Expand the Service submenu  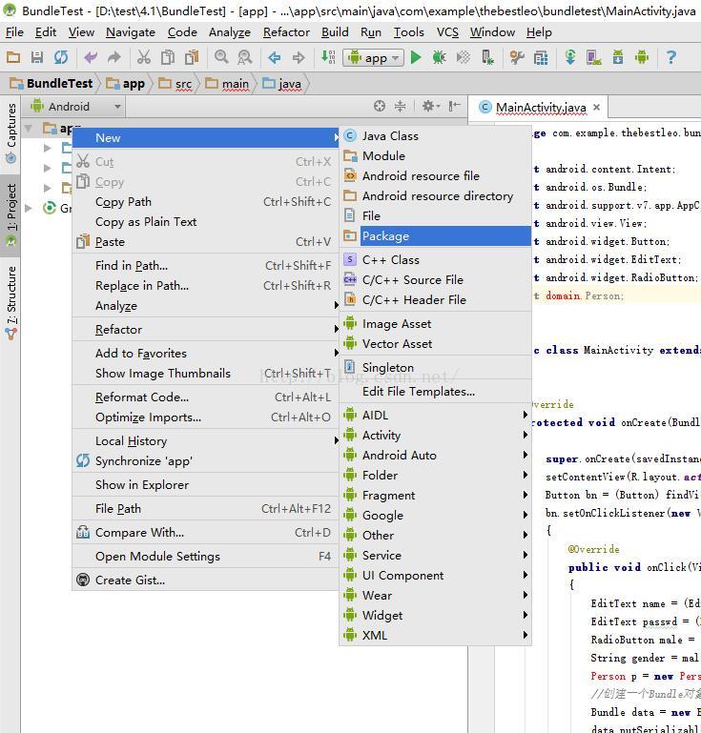point(436,556)
